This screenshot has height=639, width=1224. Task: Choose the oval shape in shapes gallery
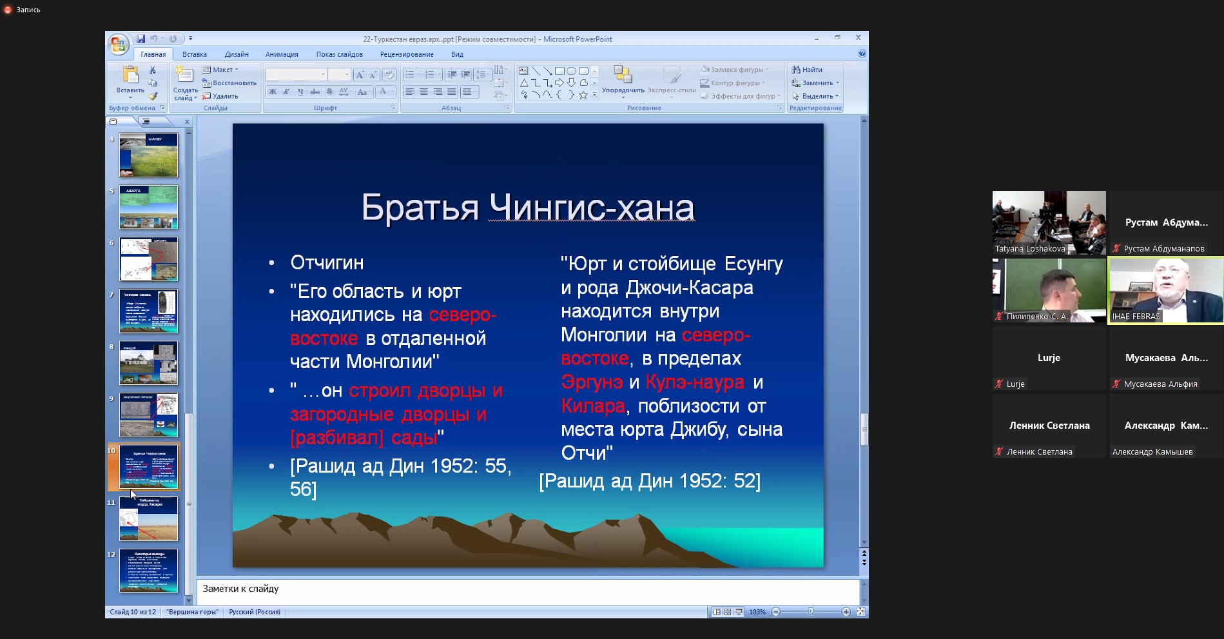pyautogui.click(x=571, y=71)
